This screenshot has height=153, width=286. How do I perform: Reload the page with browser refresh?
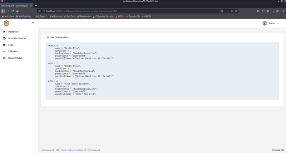click(13, 11)
